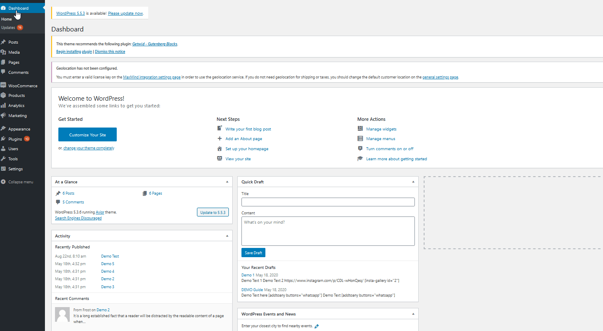Click the Getwid - Gutenberg Blocks link
The width and height of the screenshot is (603, 331).
point(155,44)
